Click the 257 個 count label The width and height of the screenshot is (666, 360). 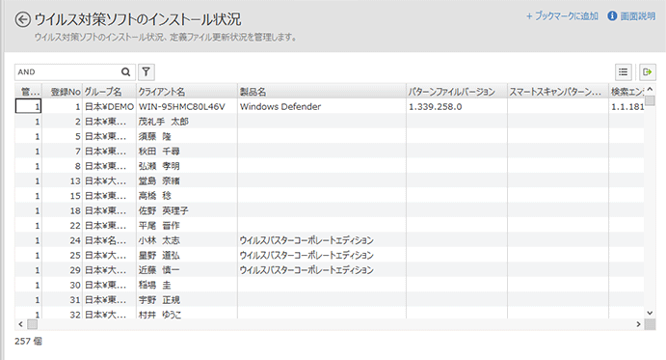(x=28, y=342)
